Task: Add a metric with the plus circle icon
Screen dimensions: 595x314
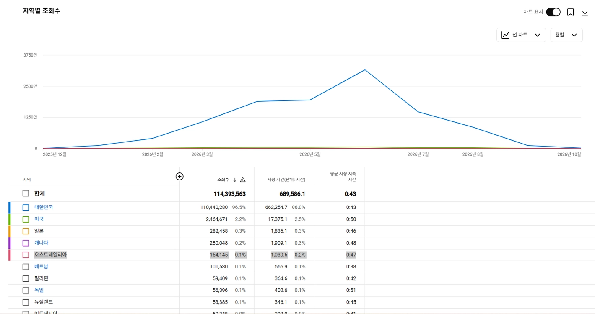Action: pyautogui.click(x=179, y=177)
